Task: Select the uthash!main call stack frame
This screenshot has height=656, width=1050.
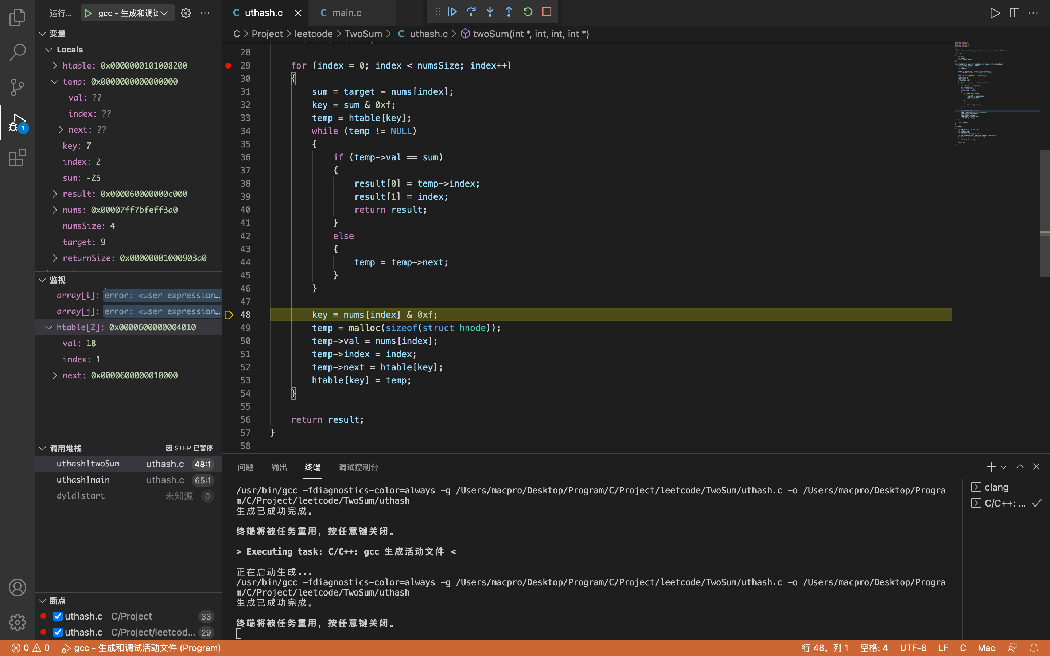Action: (x=83, y=480)
